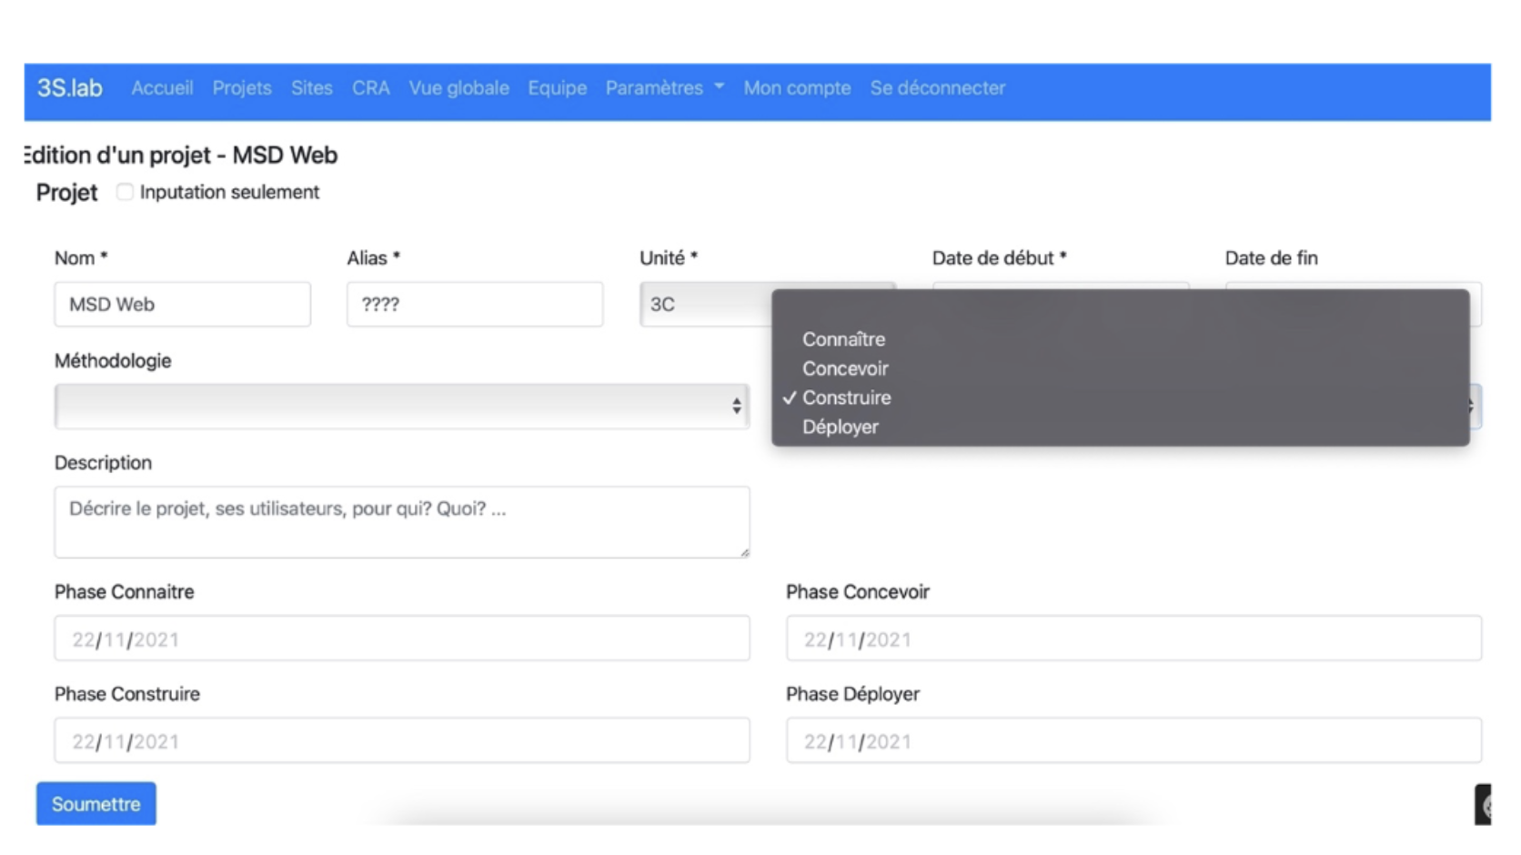Screen dimensions: 1521x855
Task: Open the Equipe page
Action: click(x=558, y=88)
